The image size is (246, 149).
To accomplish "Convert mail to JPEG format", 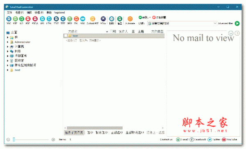I will coord(70,20).
